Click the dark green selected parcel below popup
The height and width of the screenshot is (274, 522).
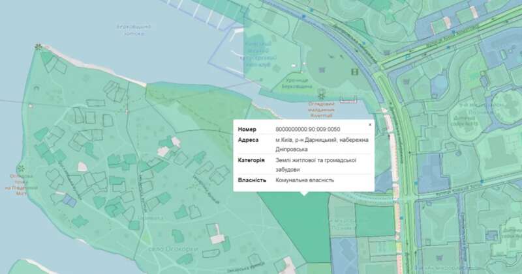(294, 228)
